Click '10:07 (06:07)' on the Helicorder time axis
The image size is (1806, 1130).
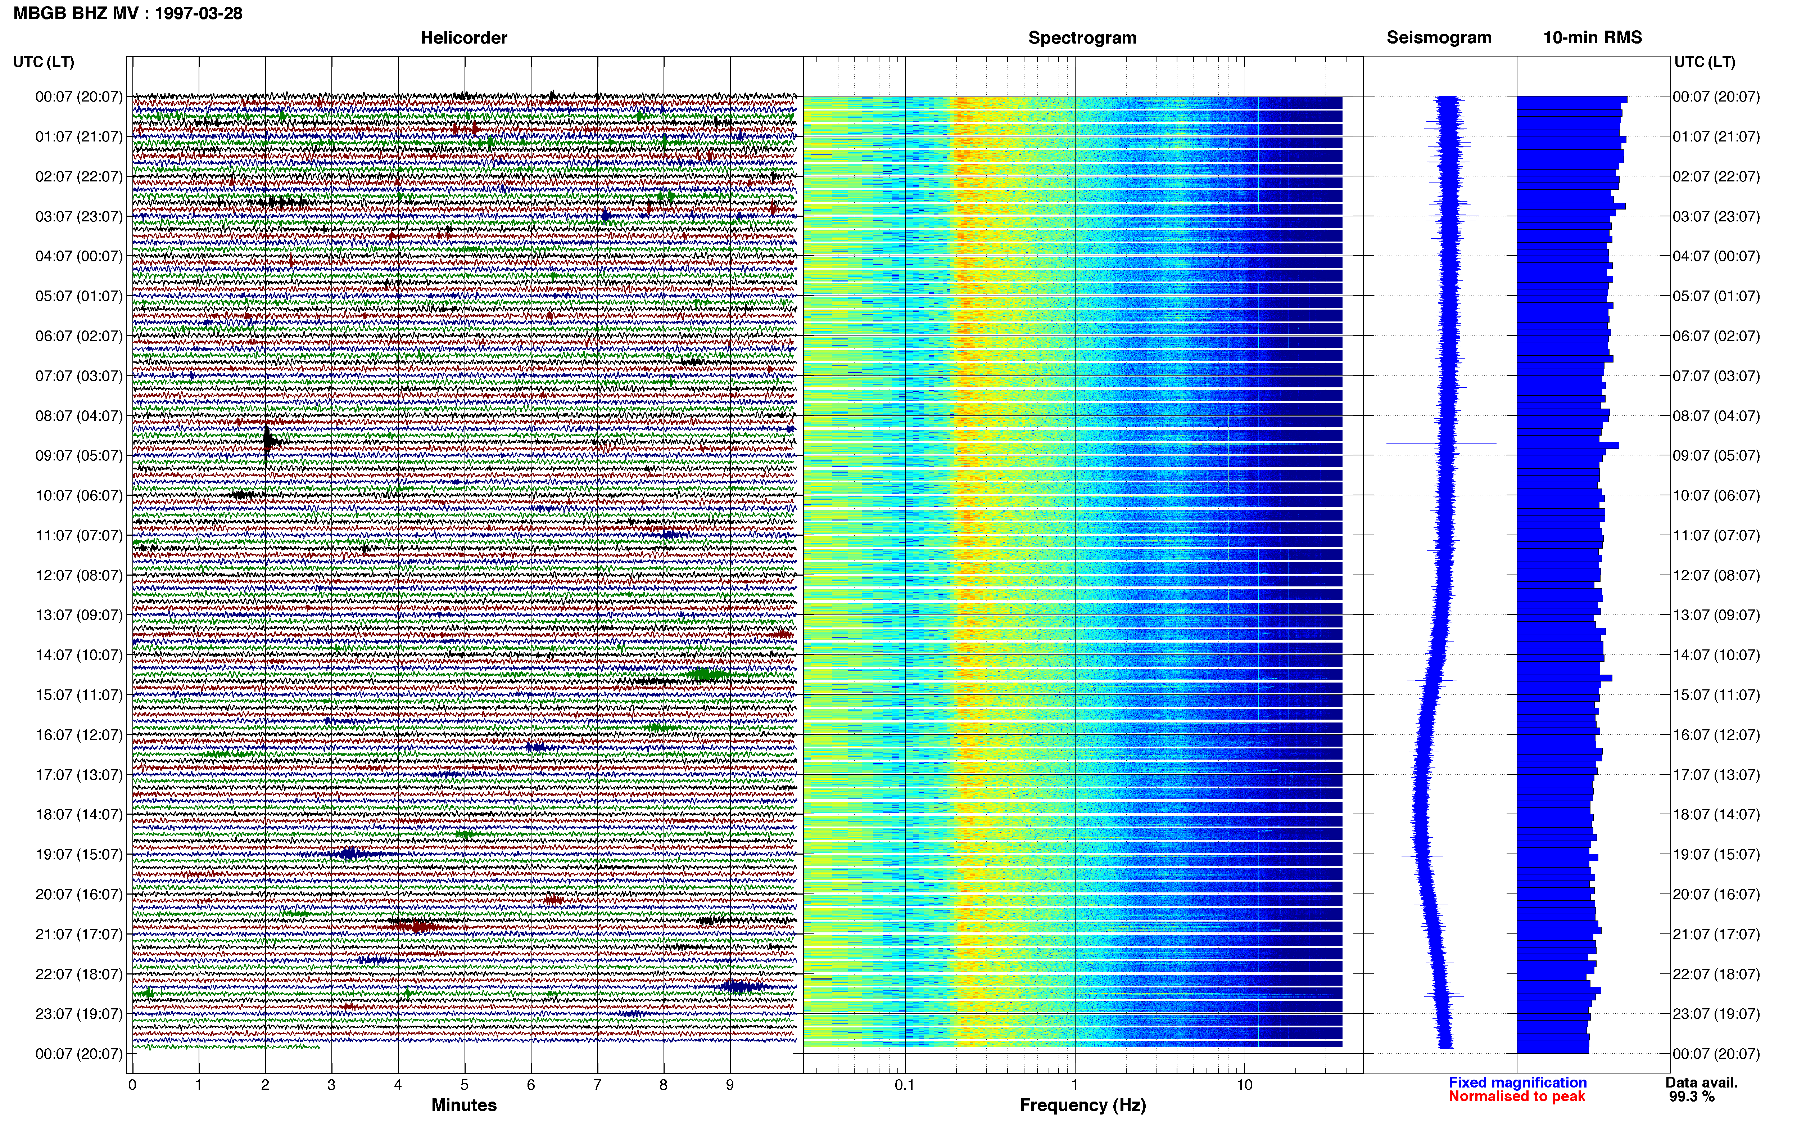(x=78, y=495)
